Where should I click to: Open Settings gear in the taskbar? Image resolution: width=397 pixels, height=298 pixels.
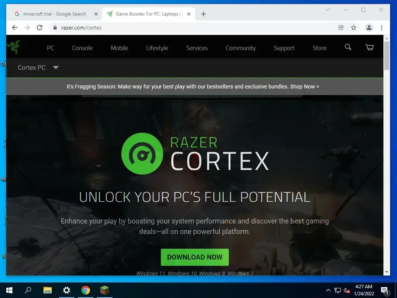pyautogui.click(x=67, y=290)
